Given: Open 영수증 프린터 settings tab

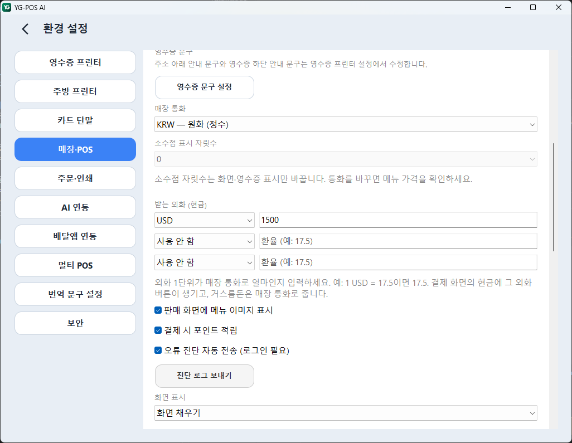Looking at the screenshot, I should tap(75, 62).
